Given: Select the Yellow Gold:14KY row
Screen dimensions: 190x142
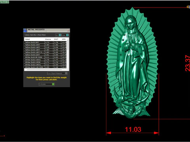Looking at the screenshot, I should pos(46,47).
